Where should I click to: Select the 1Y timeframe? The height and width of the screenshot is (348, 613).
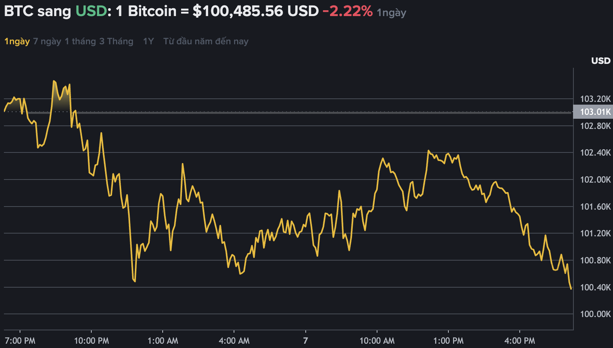[x=148, y=41]
